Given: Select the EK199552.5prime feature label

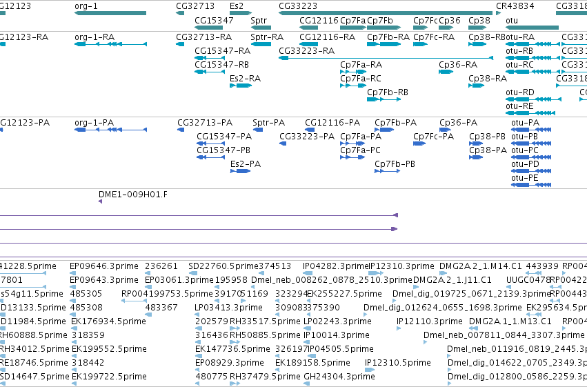Looking at the screenshot, I should [109, 349].
